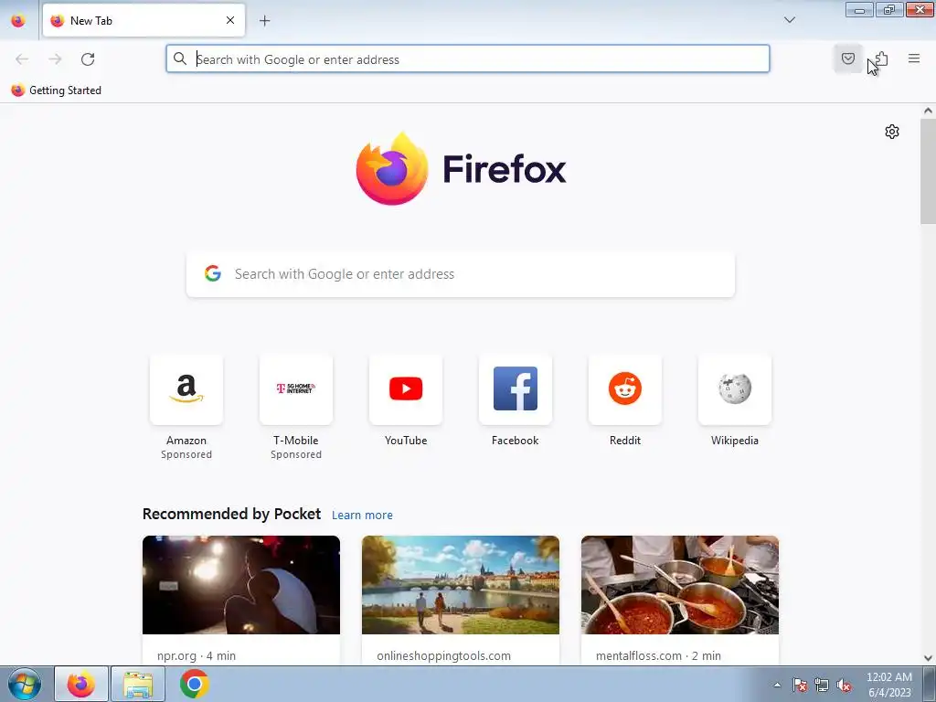Click the Back navigation arrow
The height and width of the screenshot is (702, 936).
22,59
